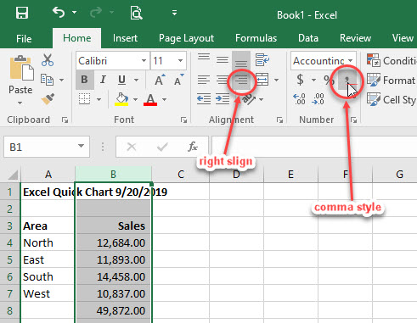Click the Redo arrow icon
Viewport: 417px width, 323px height.
(96, 13)
